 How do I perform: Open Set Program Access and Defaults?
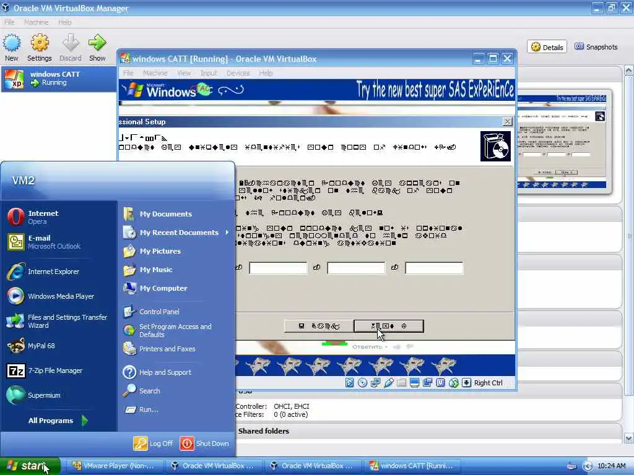tap(176, 330)
